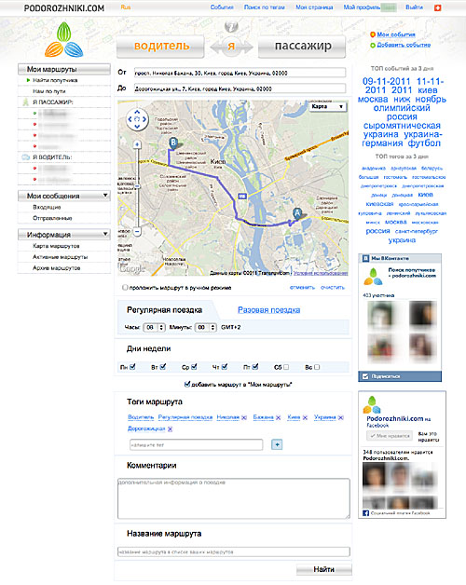Screen dimensions: 466x585
Task: Click the map zoom-out minus button
Action: pyautogui.click(x=137, y=232)
